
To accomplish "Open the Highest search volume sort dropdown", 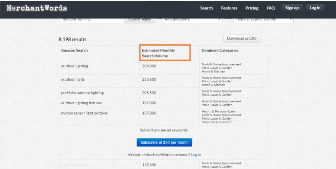I will pyautogui.click(x=263, y=20).
